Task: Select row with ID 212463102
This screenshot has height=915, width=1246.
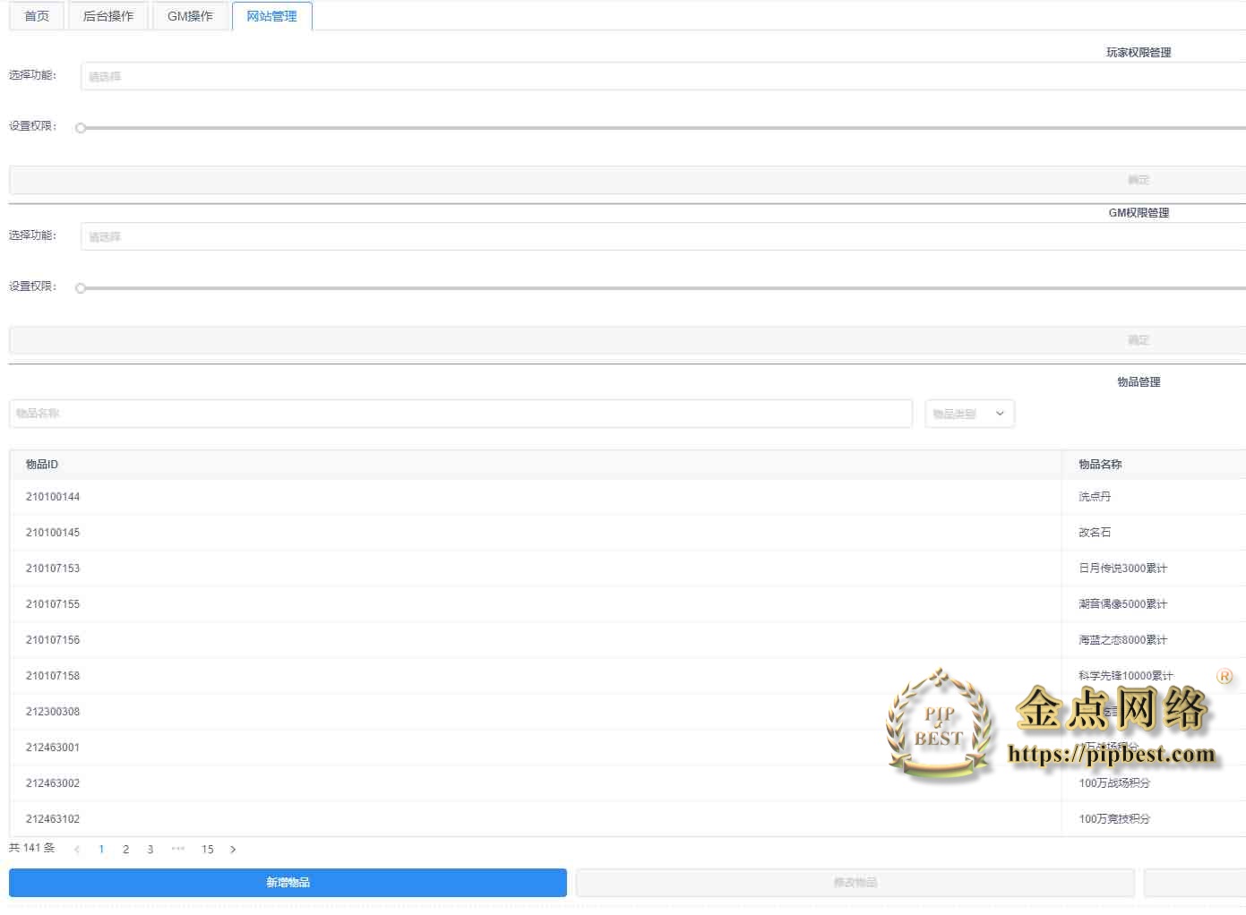Action: click(x=627, y=819)
